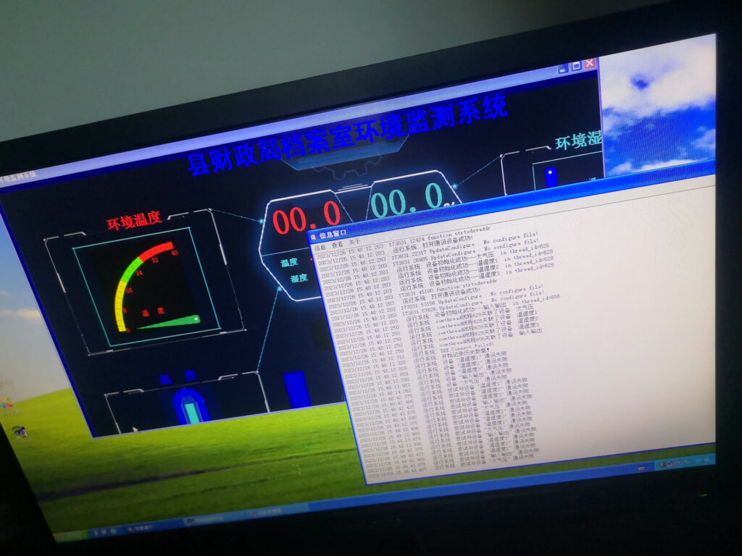Click the system tray icons on taskbar
Viewport: 742px width, 556px height.
[681, 463]
